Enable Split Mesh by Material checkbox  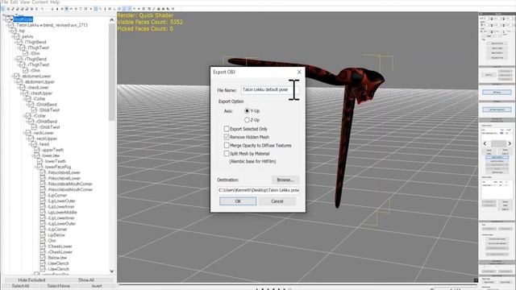click(227, 153)
